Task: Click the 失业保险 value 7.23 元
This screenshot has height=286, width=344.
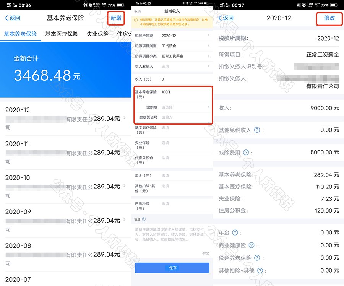Action: coord(330,199)
